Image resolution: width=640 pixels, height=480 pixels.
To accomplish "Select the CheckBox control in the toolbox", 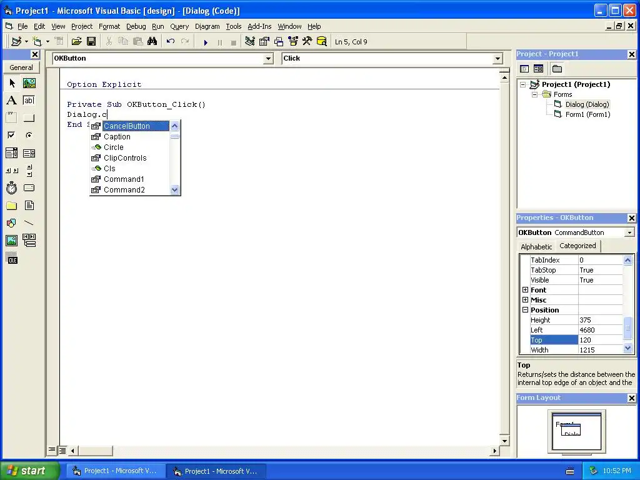I will (12, 135).
